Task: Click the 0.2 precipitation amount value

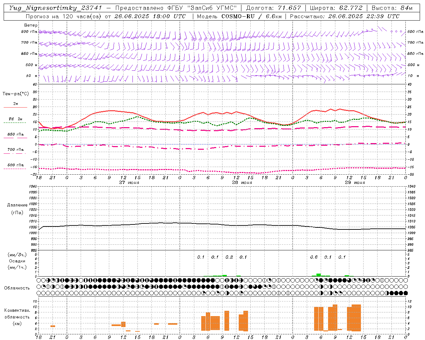Action: pyautogui.click(x=229, y=257)
